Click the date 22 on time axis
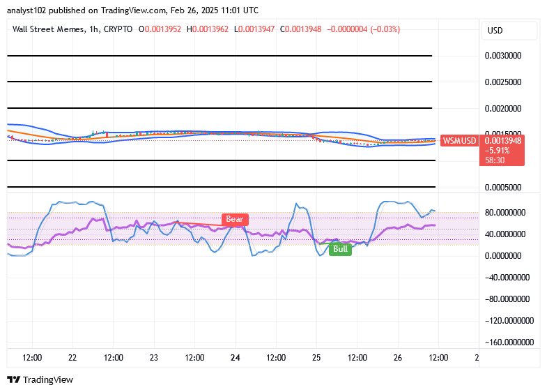This screenshot has height=392, width=547. [72, 358]
